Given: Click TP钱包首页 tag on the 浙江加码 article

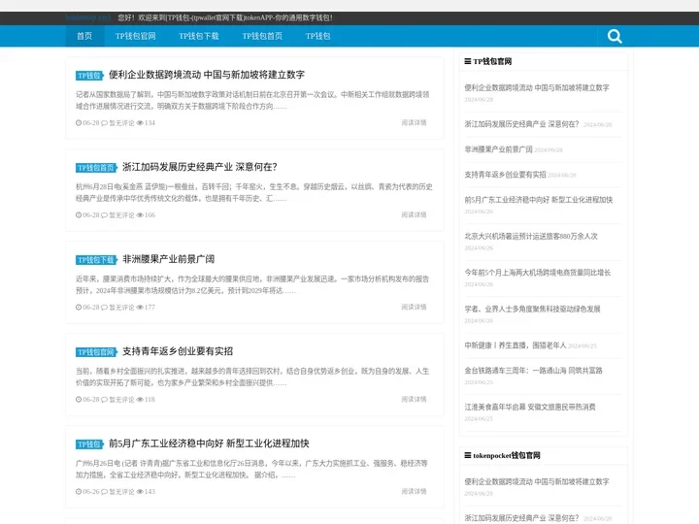Looking at the screenshot, I should tap(96, 168).
